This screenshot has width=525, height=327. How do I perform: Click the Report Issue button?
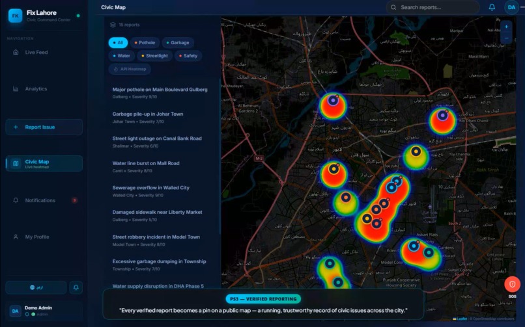[44, 127]
